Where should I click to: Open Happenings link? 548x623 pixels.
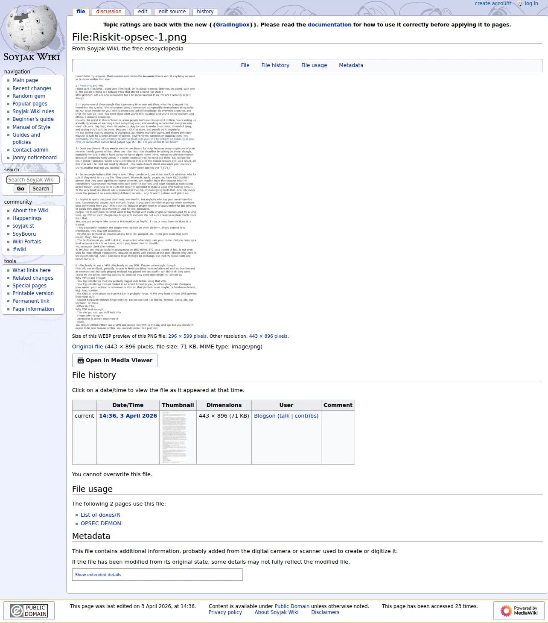[27, 218]
